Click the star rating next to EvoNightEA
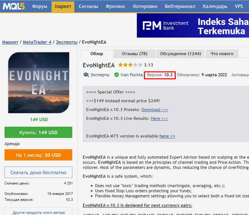The width and height of the screenshot is (249, 215). click(130, 65)
